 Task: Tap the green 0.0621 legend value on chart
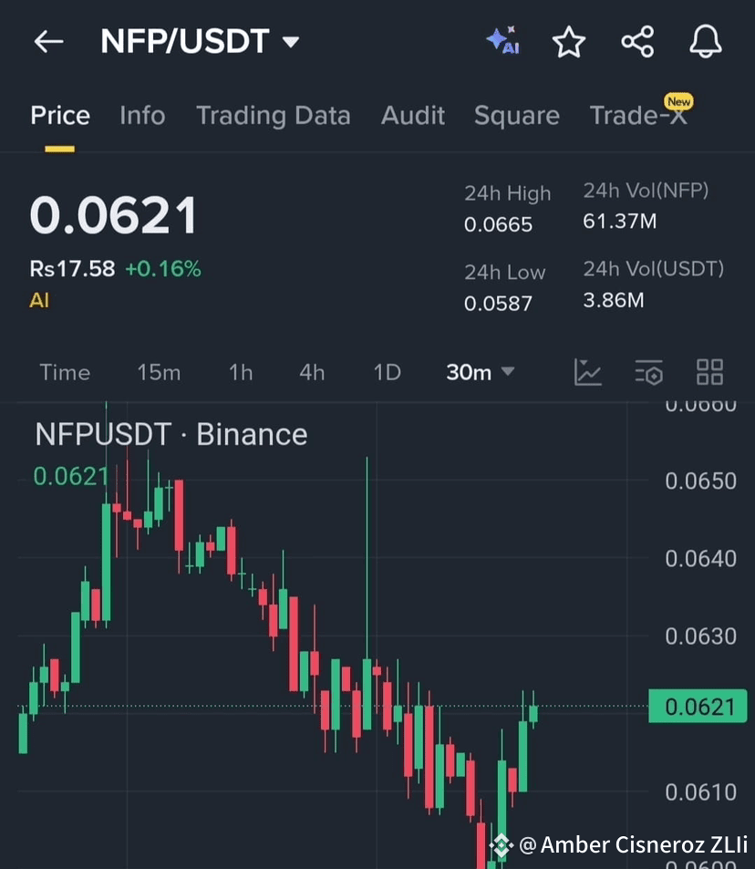(x=70, y=476)
